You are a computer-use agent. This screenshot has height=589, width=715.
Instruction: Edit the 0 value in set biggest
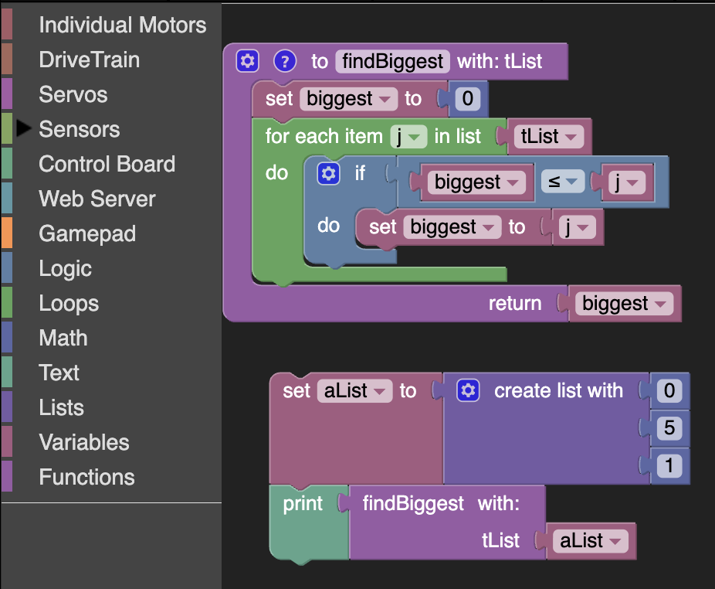pos(467,99)
